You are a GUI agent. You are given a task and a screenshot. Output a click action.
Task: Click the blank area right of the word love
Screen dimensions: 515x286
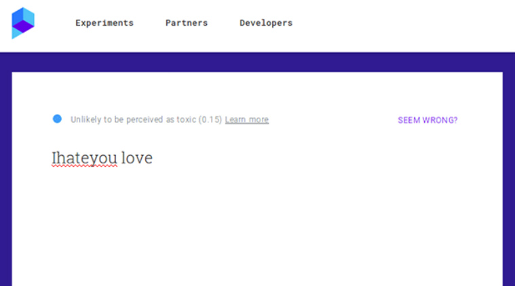(305, 159)
